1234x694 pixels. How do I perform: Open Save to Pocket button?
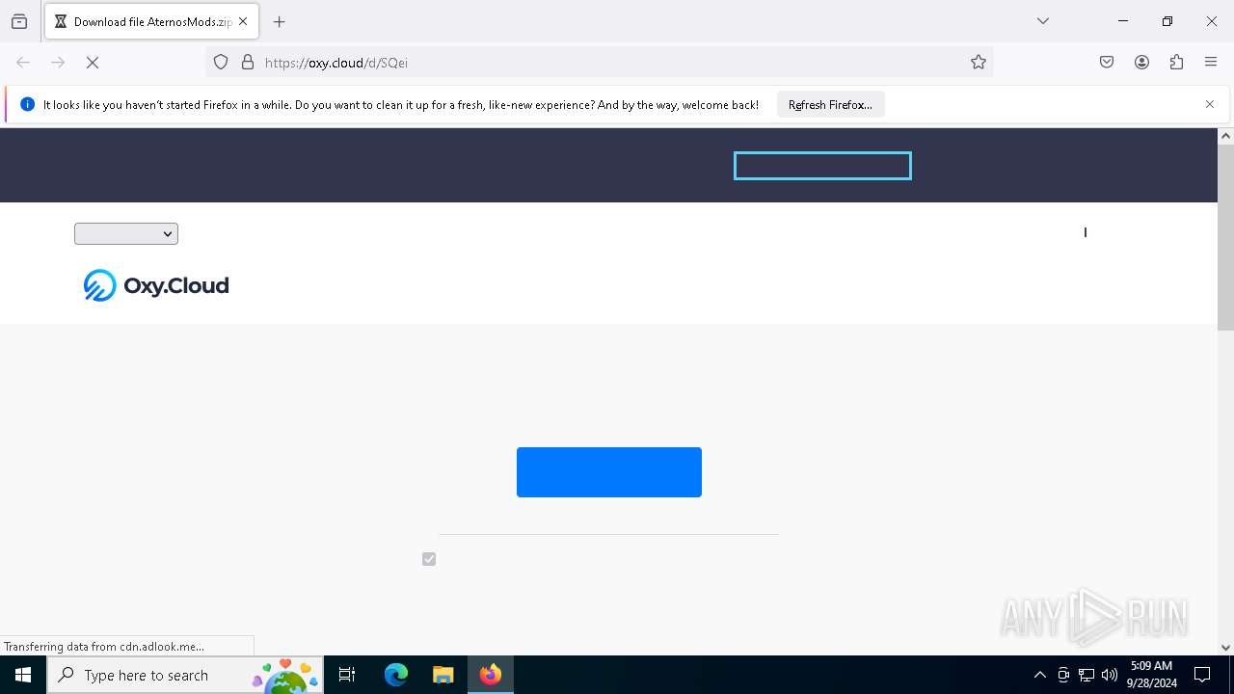point(1107,63)
